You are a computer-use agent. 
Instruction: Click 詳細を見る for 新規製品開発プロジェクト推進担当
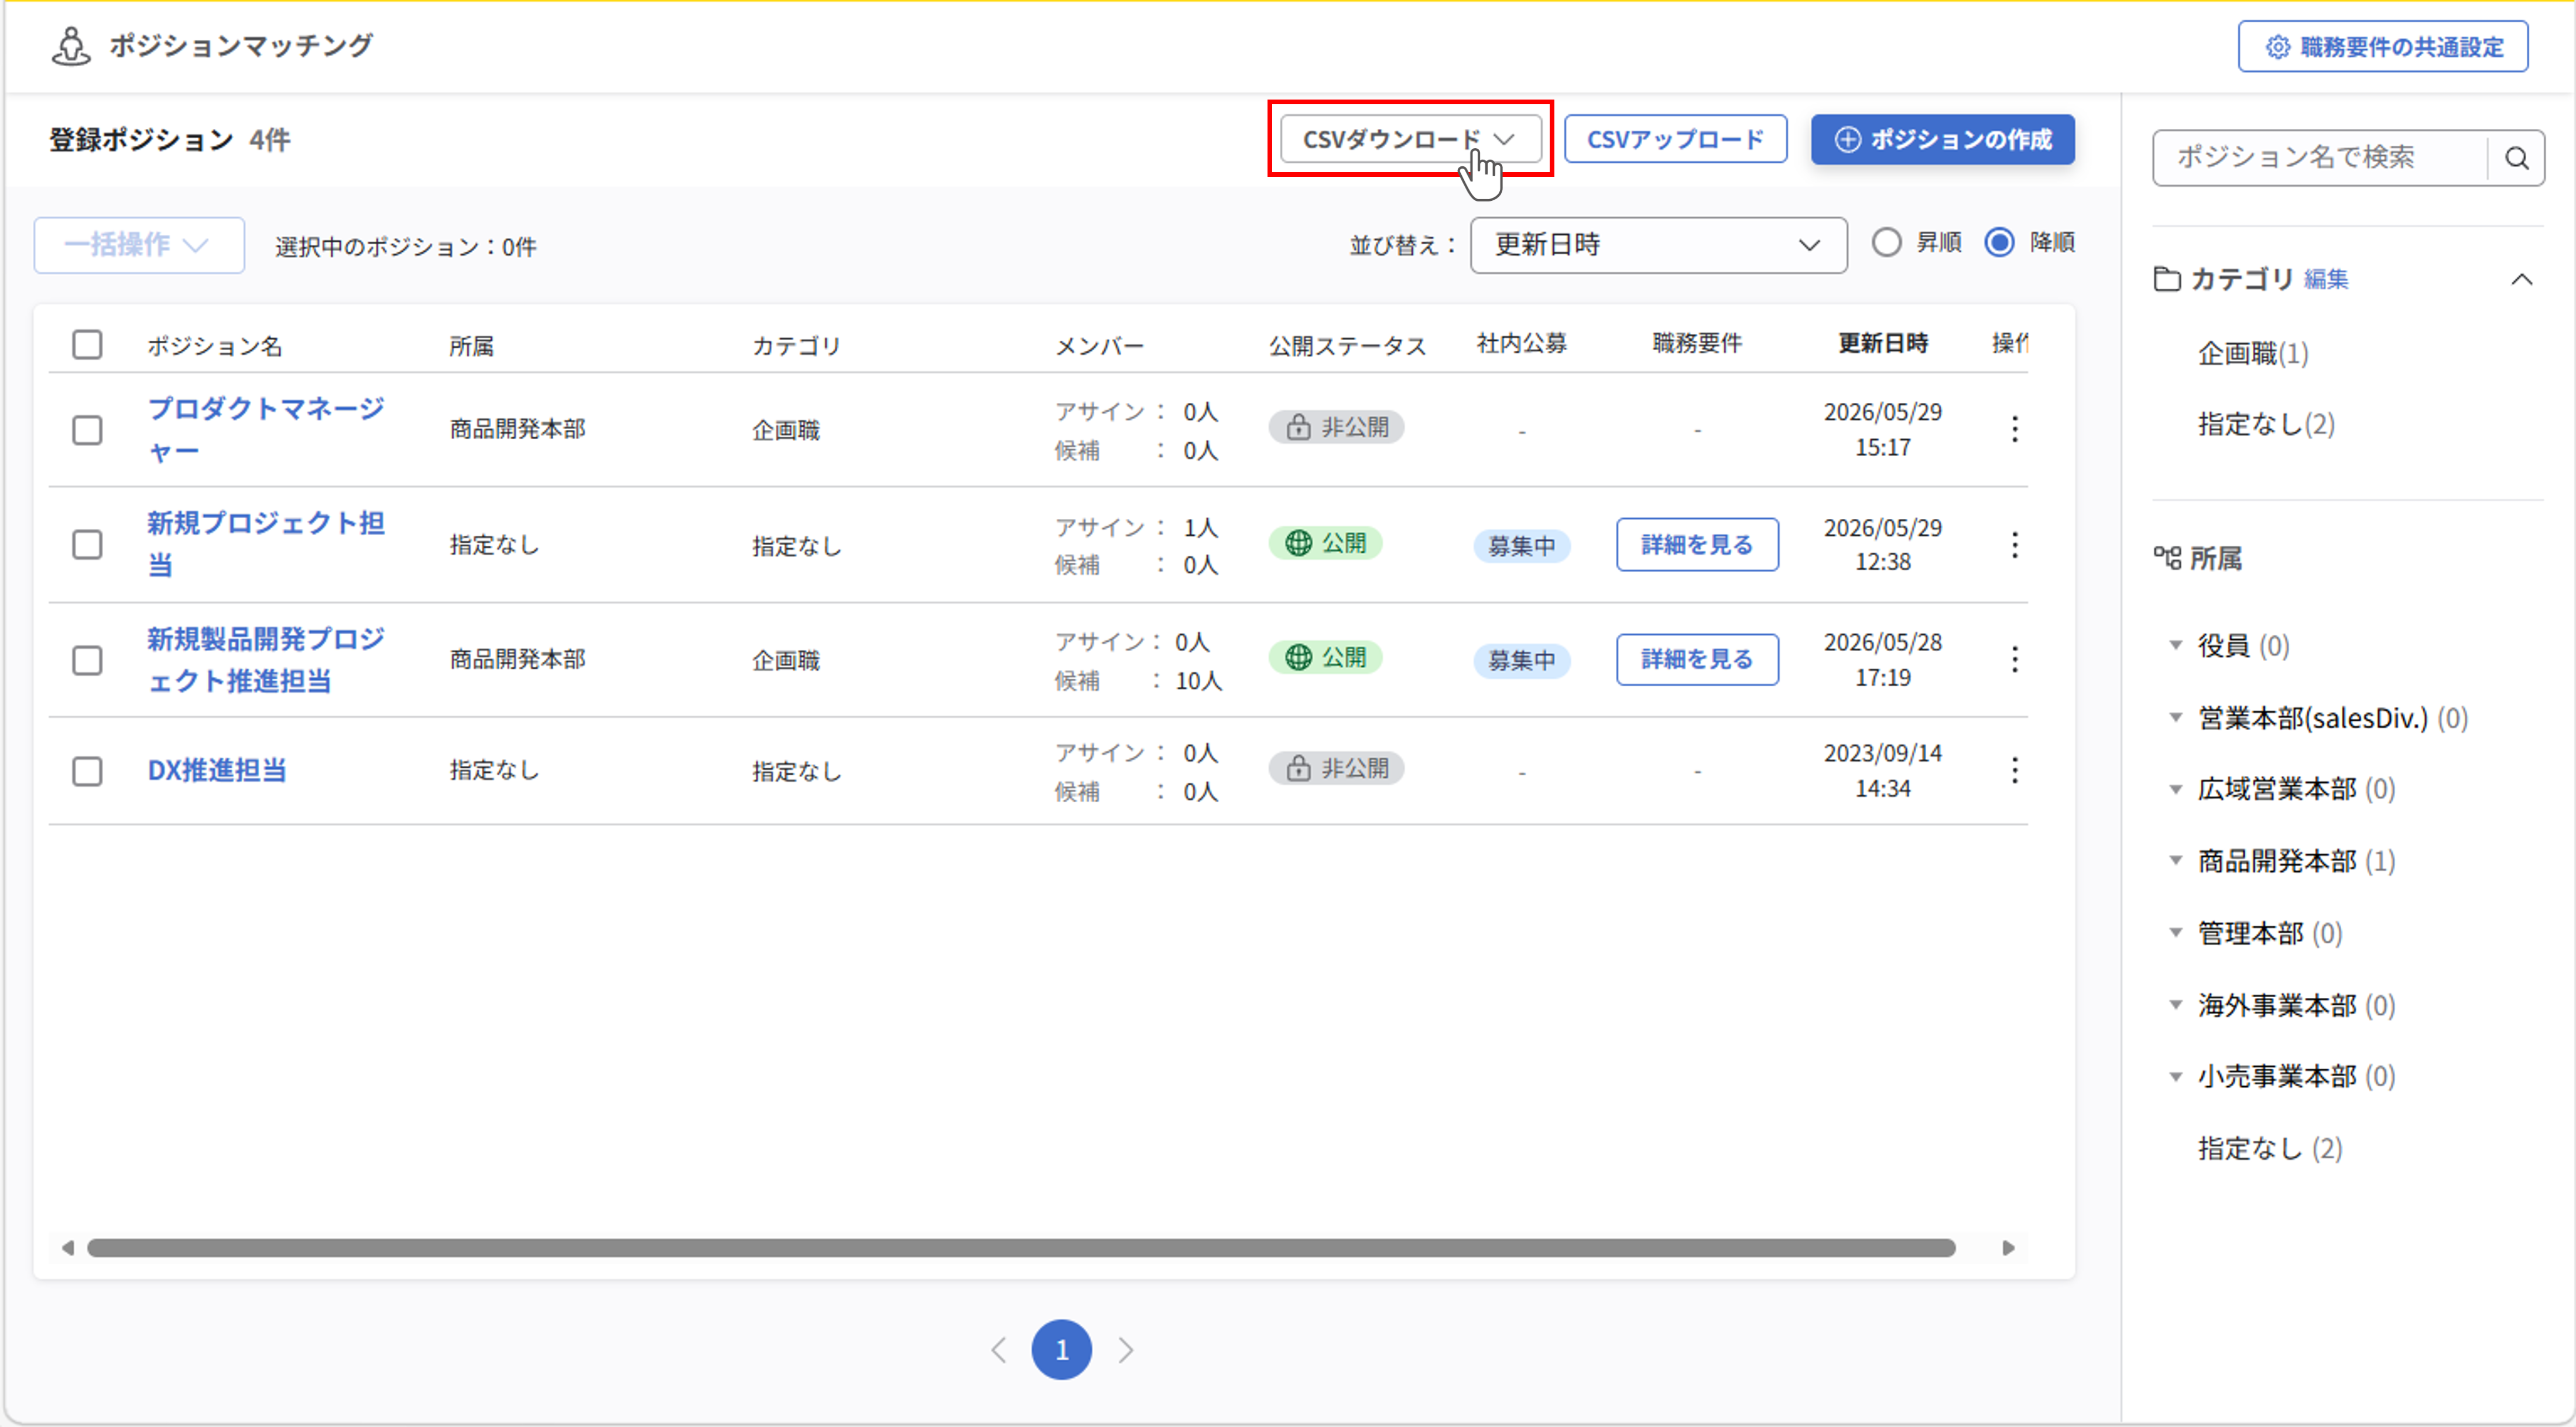point(1697,659)
